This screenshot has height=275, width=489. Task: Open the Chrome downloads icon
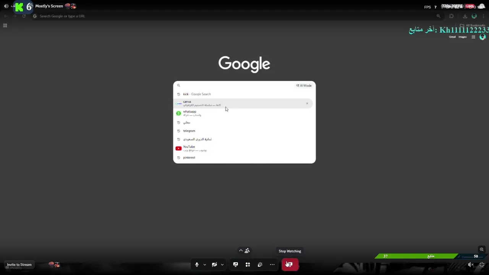pyautogui.click(x=465, y=16)
